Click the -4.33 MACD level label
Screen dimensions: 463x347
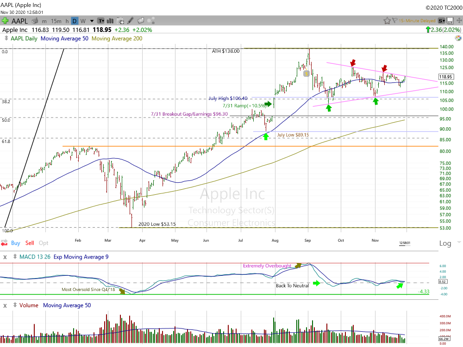point(424,291)
